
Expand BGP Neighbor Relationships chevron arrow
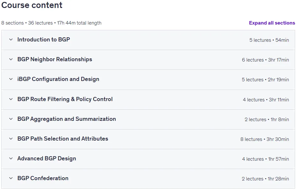(x=11, y=59)
